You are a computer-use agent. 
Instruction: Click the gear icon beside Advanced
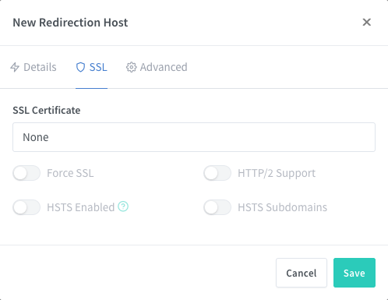pos(131,67)
